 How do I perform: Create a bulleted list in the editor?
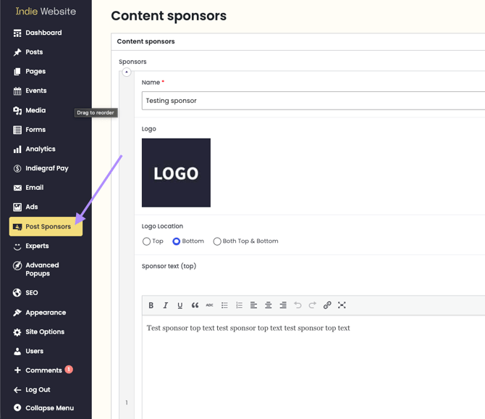tap(224, 305)
